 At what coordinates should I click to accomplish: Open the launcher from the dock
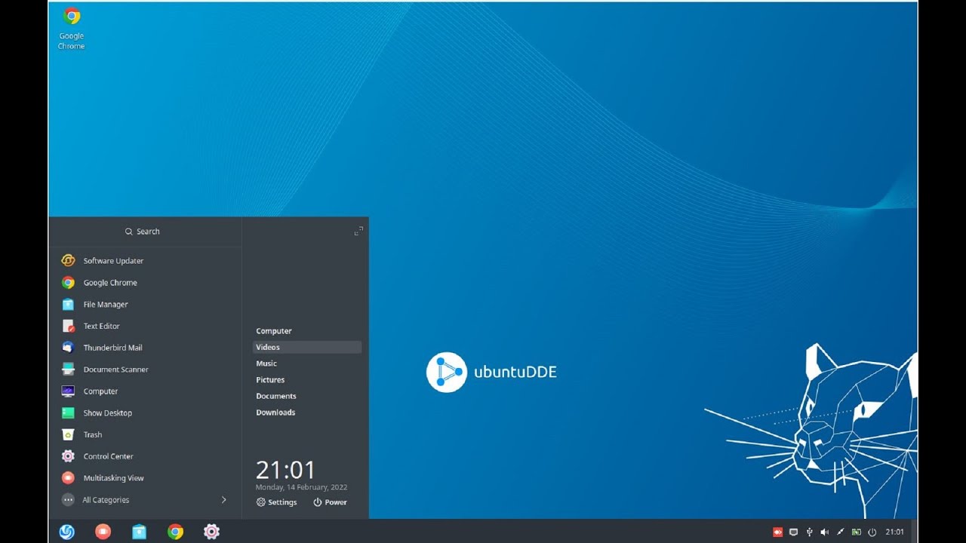[67, 532]
